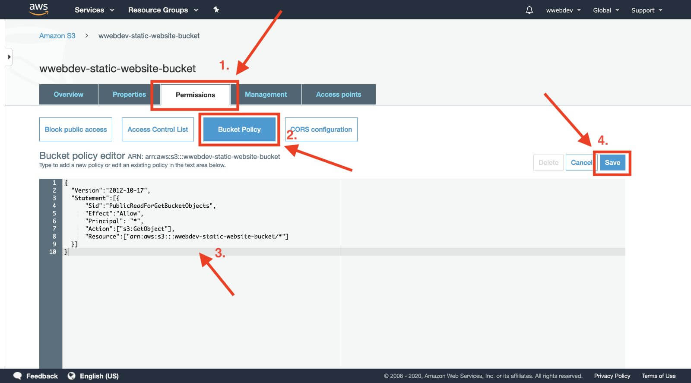Click the Delete policy button
Viewport: 691px width, 383px height.
[548, 162]
